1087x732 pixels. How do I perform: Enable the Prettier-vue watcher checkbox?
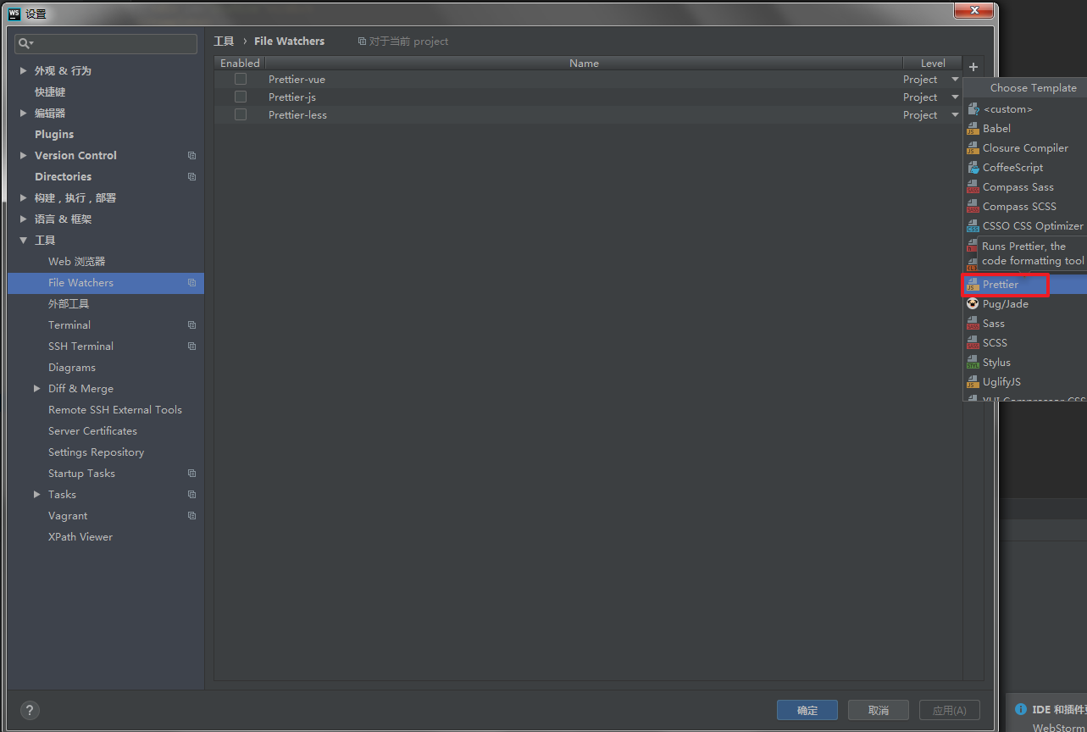coord(241,79)
